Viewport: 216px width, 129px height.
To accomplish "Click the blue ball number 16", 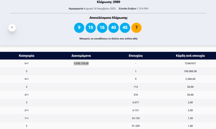I will pos(102,28).
